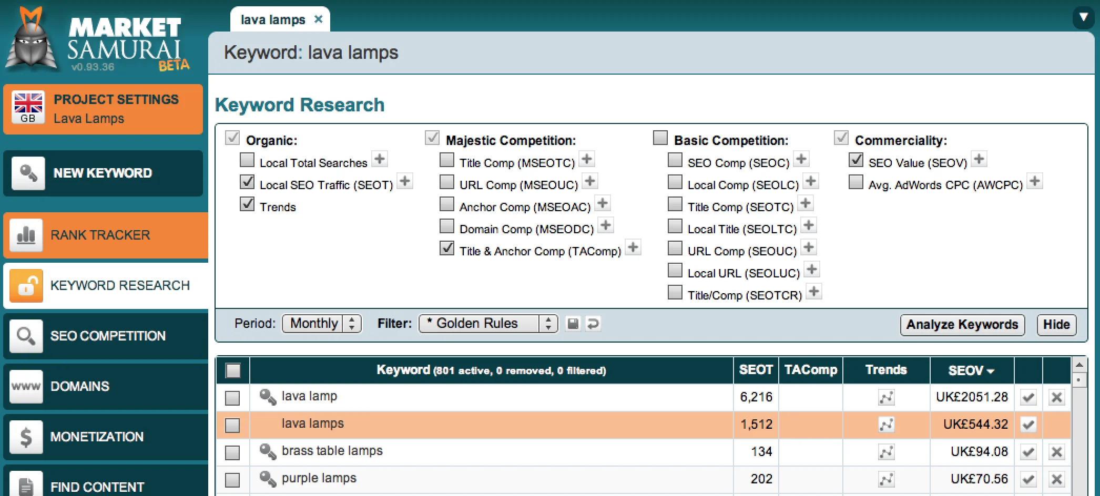Remove purple lamps keyword with X icon
The width and height of the screenshot is (1100, 496).
click(1056, 479)
